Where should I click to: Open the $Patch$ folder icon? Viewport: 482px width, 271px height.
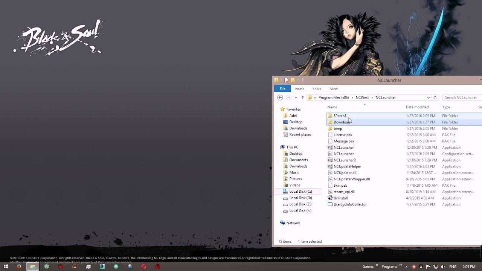(330, 116)
